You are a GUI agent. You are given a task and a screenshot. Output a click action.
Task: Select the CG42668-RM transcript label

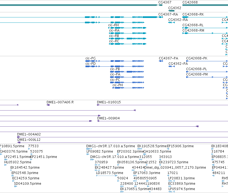point(193,31)
